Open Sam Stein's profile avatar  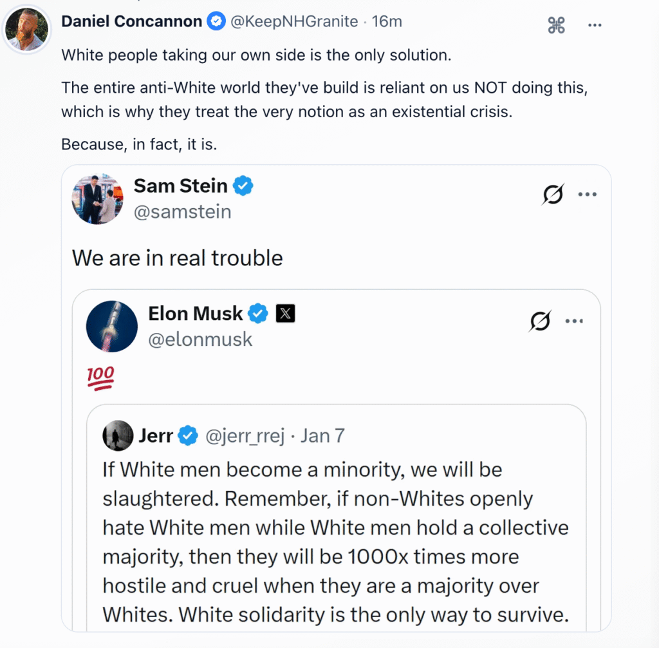97,199
